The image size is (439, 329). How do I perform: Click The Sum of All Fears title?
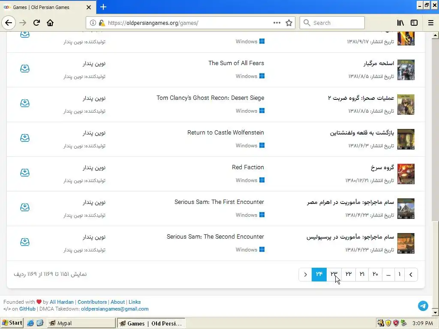[x=236, y=63]
